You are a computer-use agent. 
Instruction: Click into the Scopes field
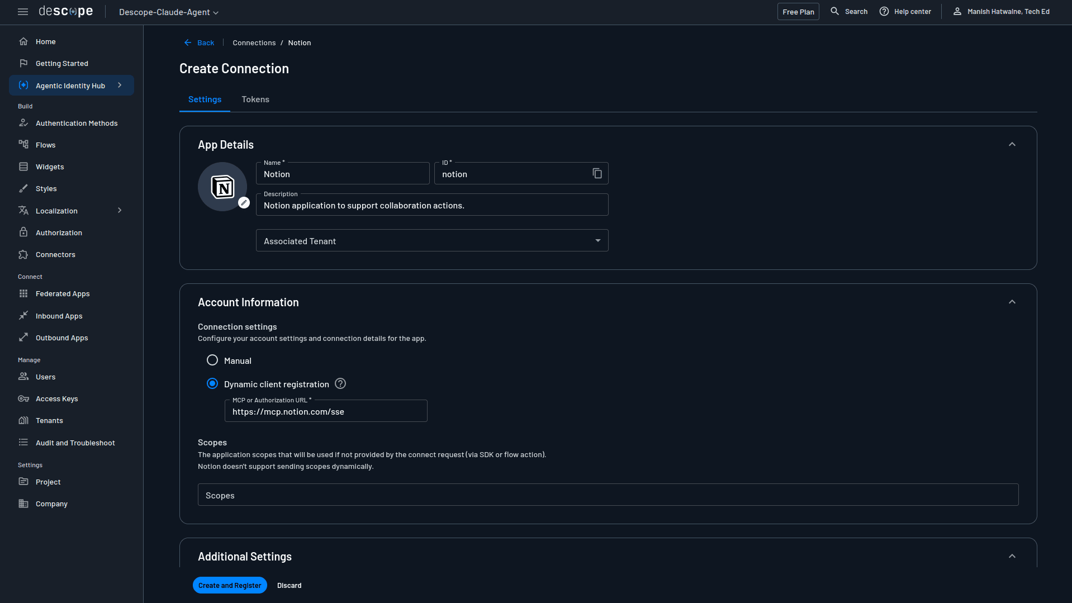tap(608, 495)
